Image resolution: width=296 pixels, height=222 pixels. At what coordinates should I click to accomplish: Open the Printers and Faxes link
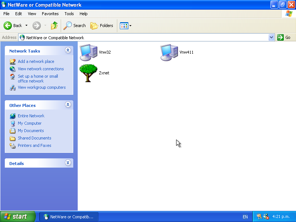pyautogui.click(x=34, y=145)
